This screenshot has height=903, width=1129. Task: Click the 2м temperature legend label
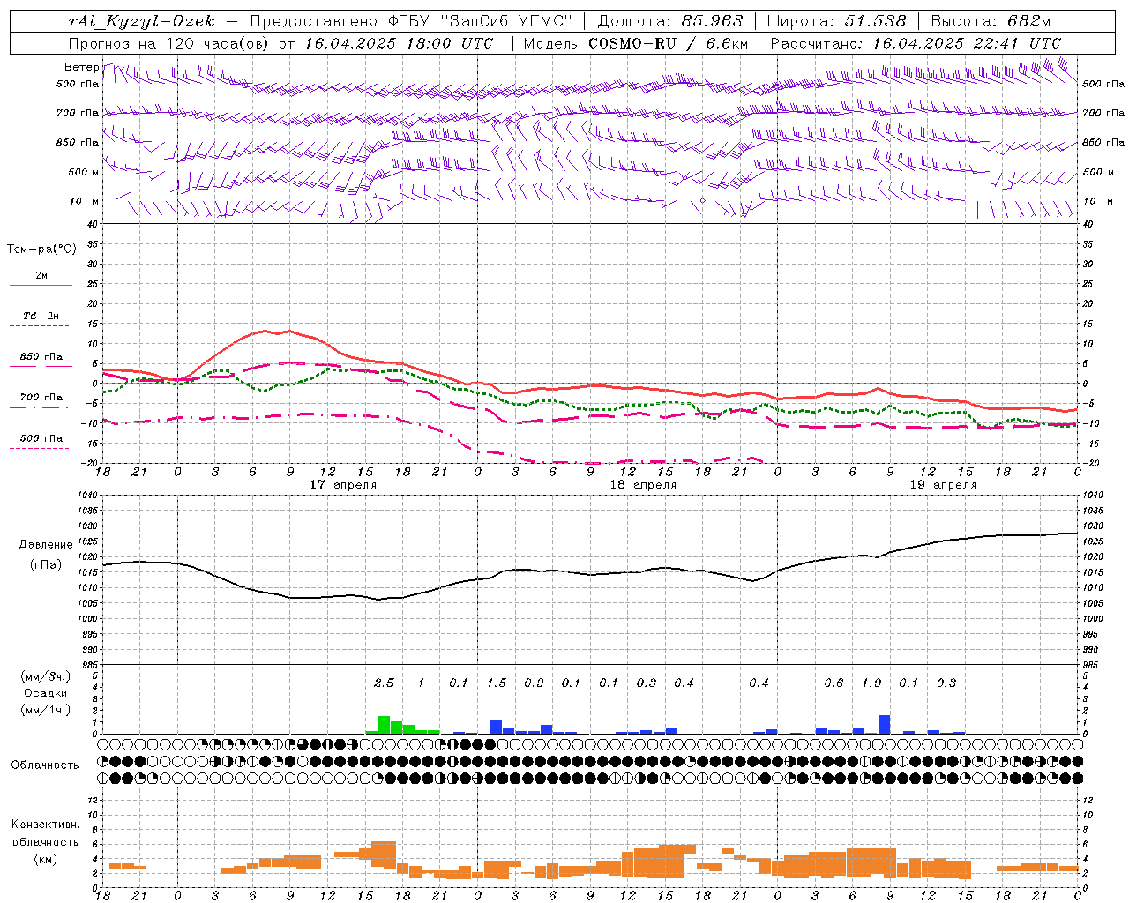click(x=41, y=275)
